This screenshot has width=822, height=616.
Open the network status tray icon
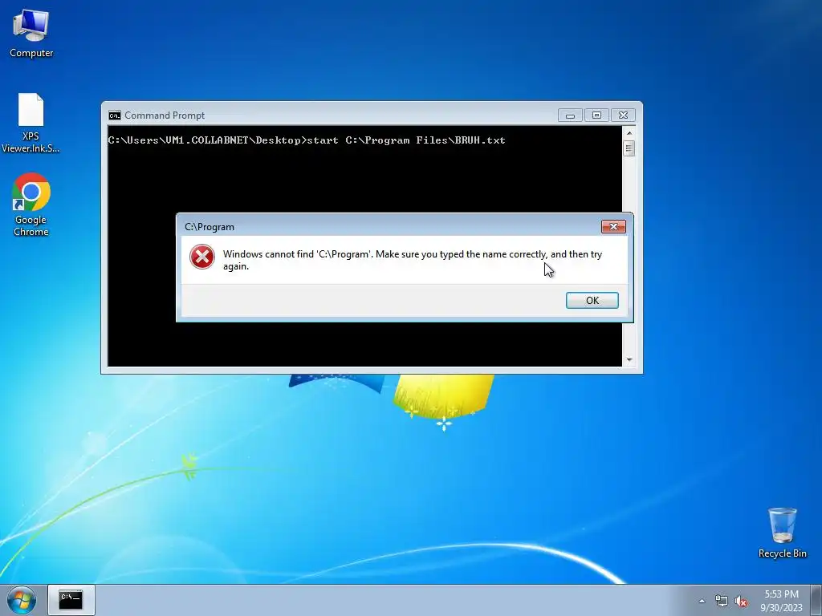point(722,602)
